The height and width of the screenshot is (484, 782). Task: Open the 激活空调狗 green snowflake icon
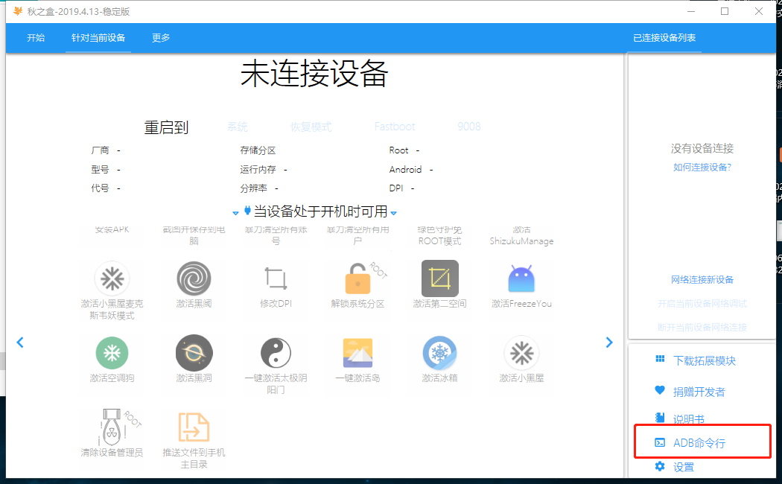[112, 353]
